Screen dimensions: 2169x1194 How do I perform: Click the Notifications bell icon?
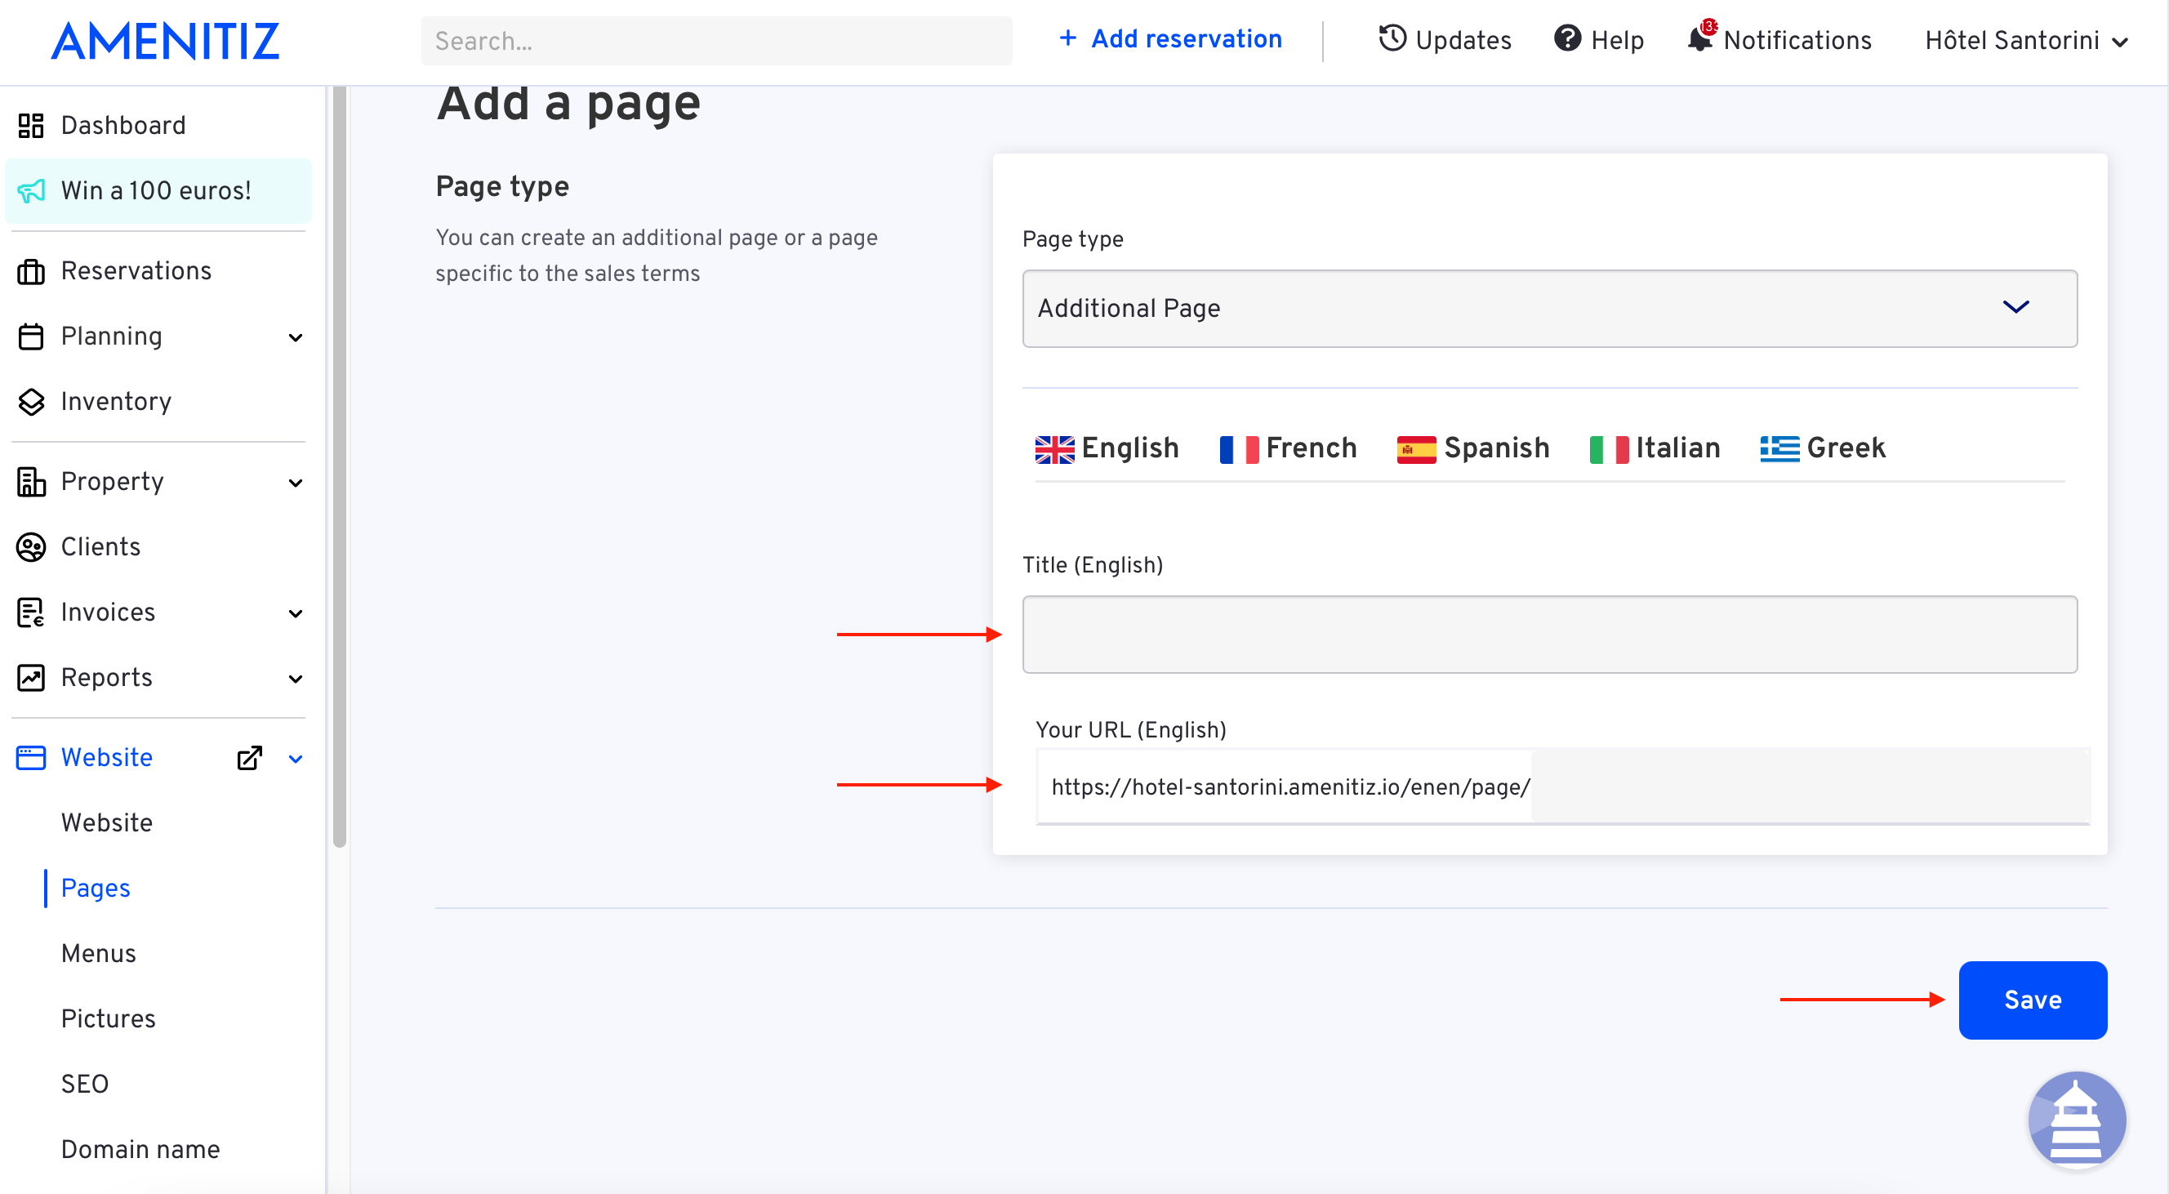1701,38
